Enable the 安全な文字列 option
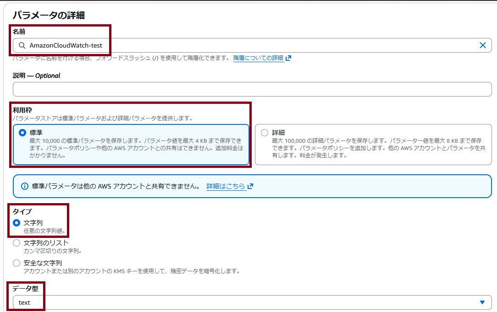 coord(16,262)
